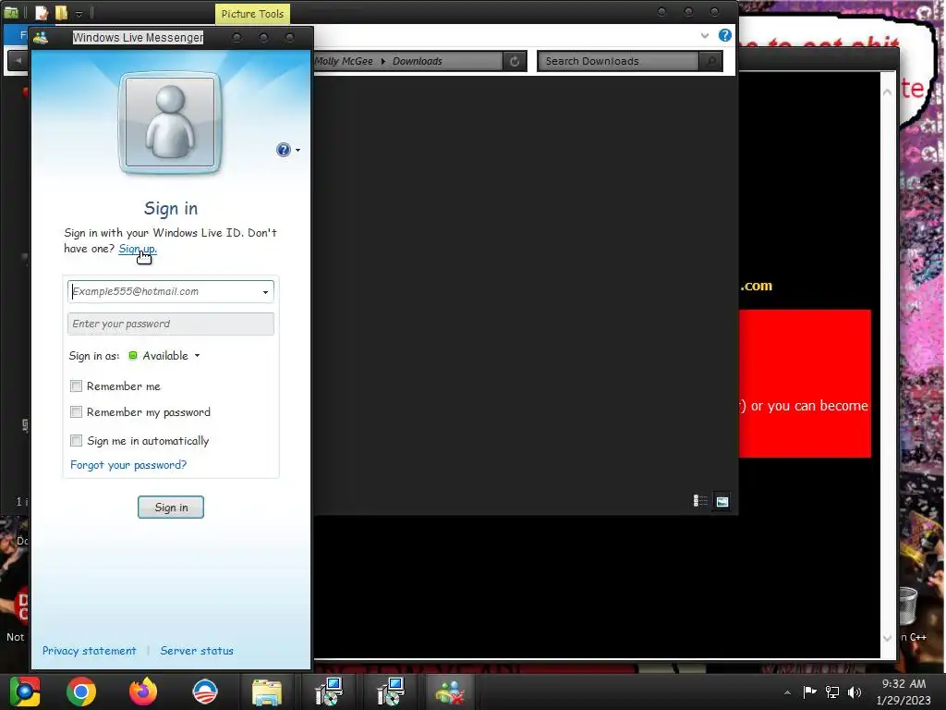The height and width of the screenshot is (710, 946).
Task: Click the Downloads breadcrumb segment
Action: (418, 61)
